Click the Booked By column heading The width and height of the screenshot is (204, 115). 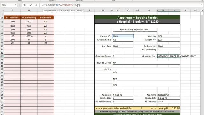click(45, 18)
